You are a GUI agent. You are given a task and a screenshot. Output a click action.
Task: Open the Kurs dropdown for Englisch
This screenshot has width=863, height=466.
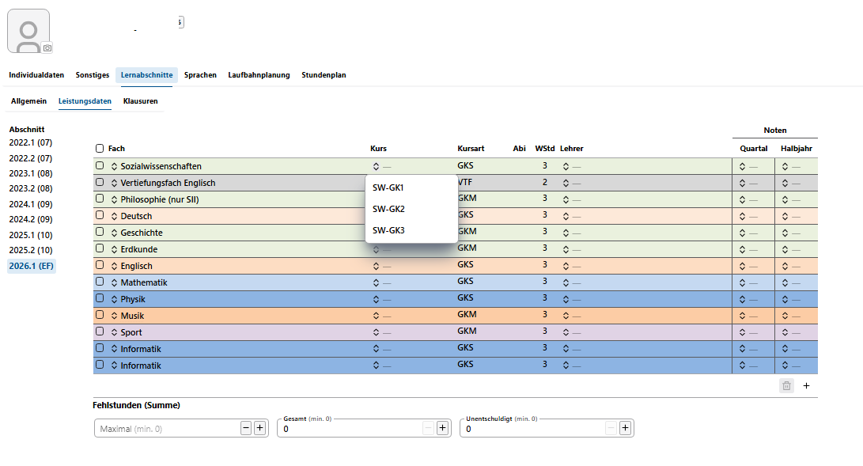[x=380, y=267]
